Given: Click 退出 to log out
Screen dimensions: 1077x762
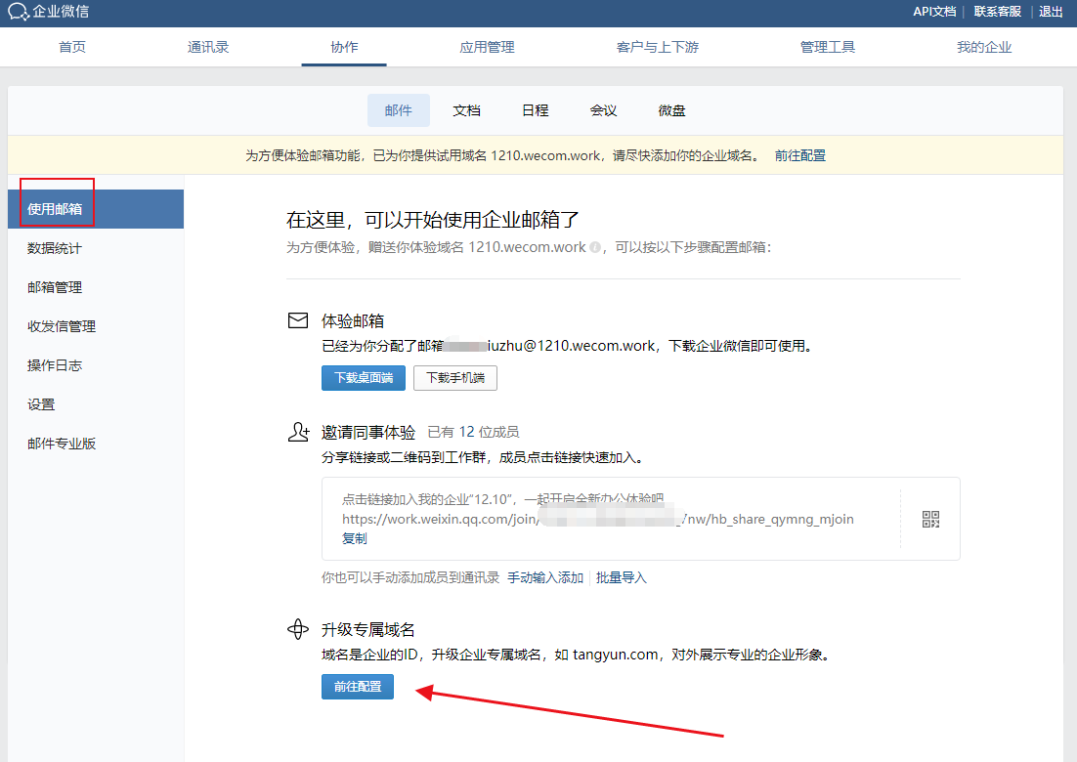Looking at the screenshot, I should (1051, 12).
